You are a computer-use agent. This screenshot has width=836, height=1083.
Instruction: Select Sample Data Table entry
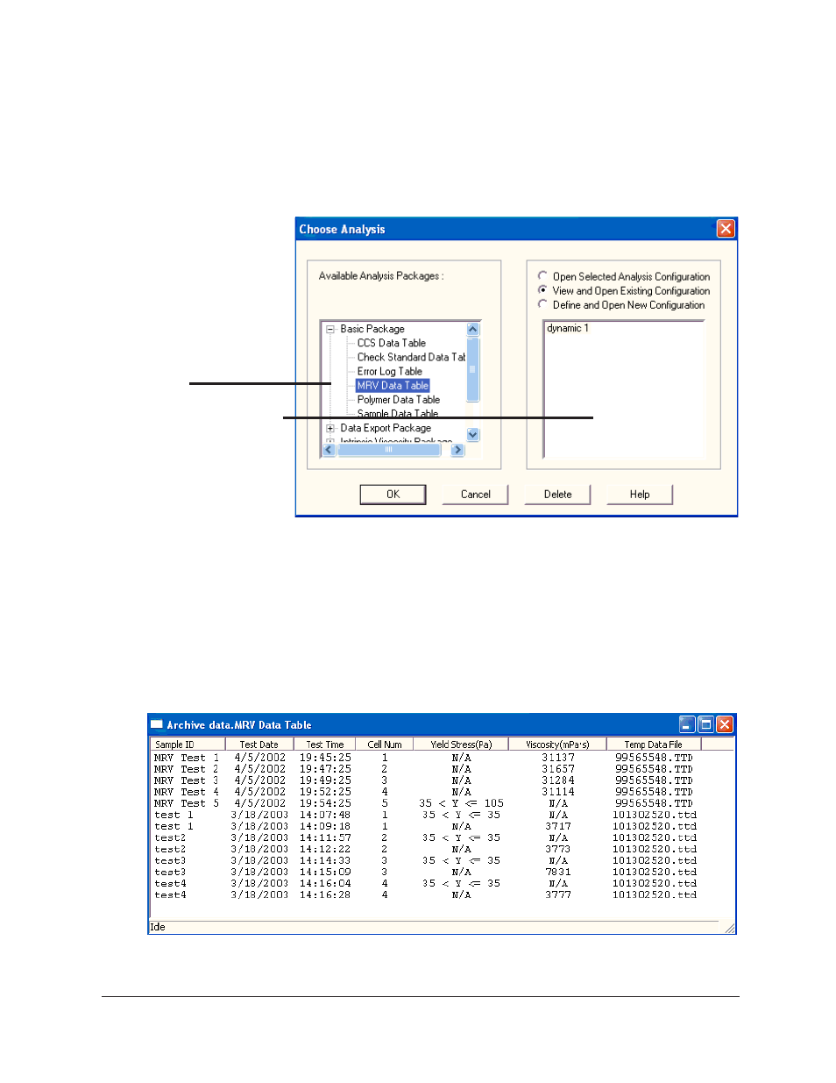pos(397,413)
